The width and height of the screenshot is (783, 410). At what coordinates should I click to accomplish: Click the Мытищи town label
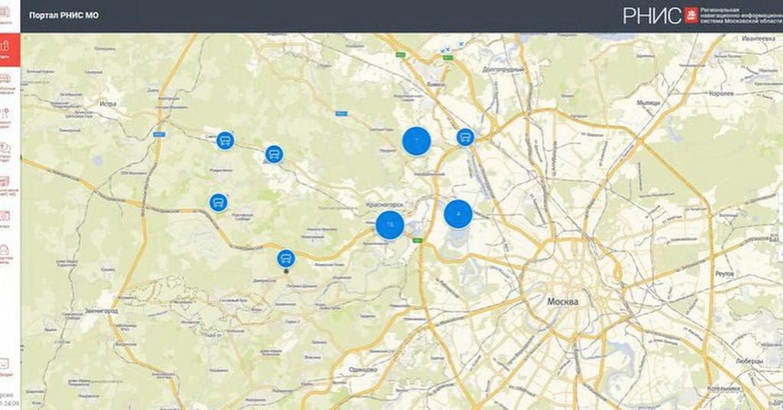648,102
